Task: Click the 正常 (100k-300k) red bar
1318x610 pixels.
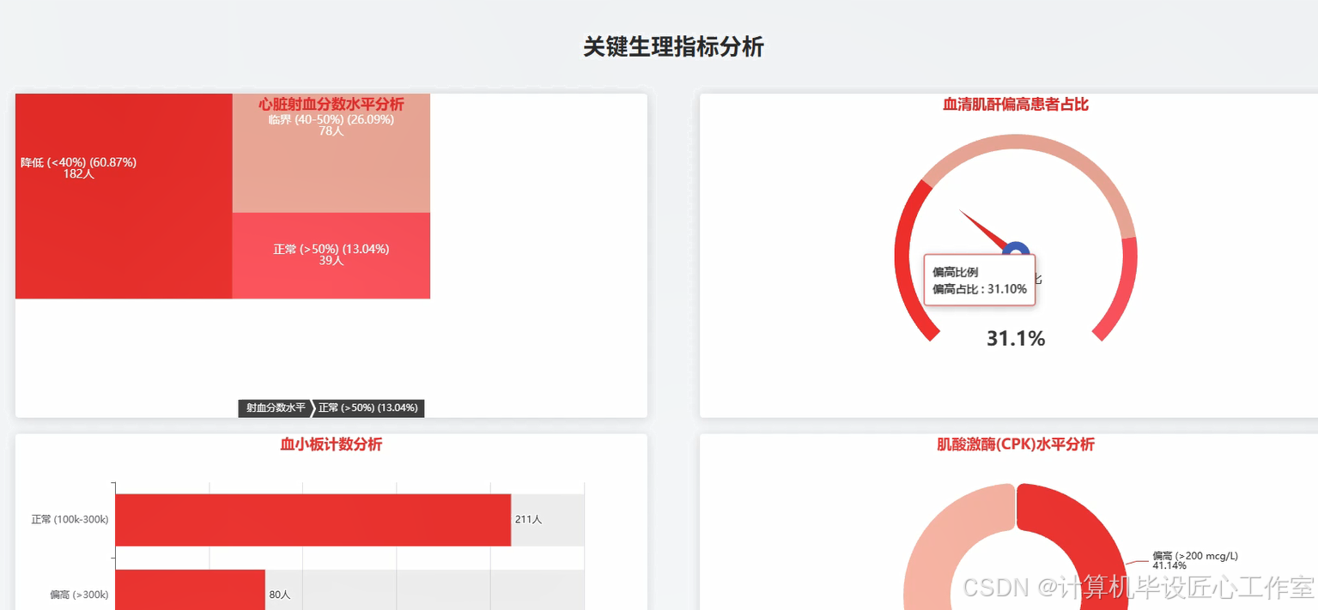Action: point(313,519)
